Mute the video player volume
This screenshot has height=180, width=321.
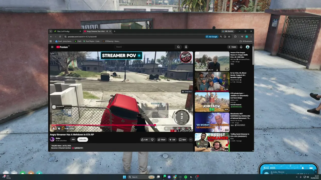coord(59,128)
